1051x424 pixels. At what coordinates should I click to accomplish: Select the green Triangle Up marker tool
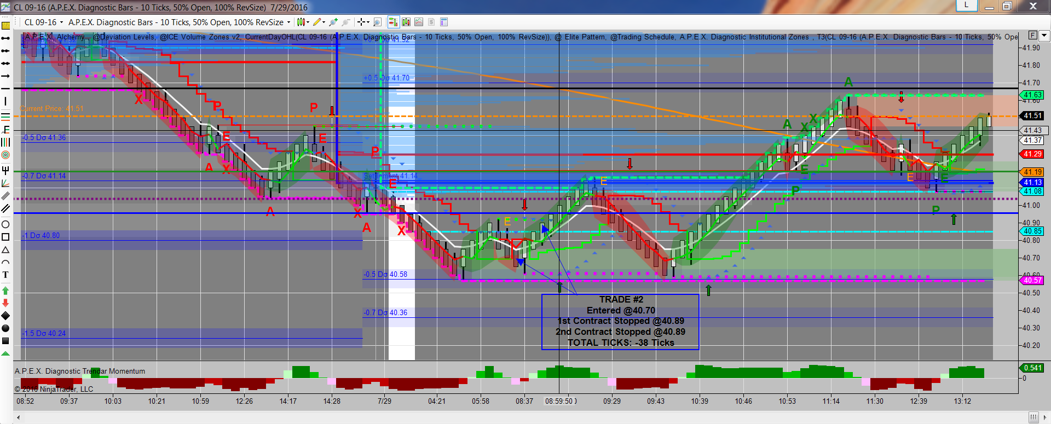pyautogui.click(x=5, y=353)
